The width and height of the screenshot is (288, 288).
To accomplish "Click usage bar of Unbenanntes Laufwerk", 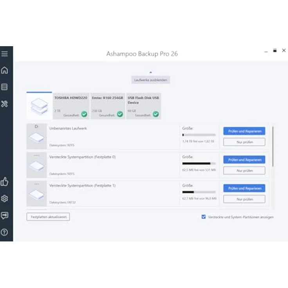I will click(199, 135).
